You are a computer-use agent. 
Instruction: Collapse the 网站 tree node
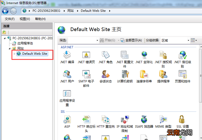click(x=9, y=49)
